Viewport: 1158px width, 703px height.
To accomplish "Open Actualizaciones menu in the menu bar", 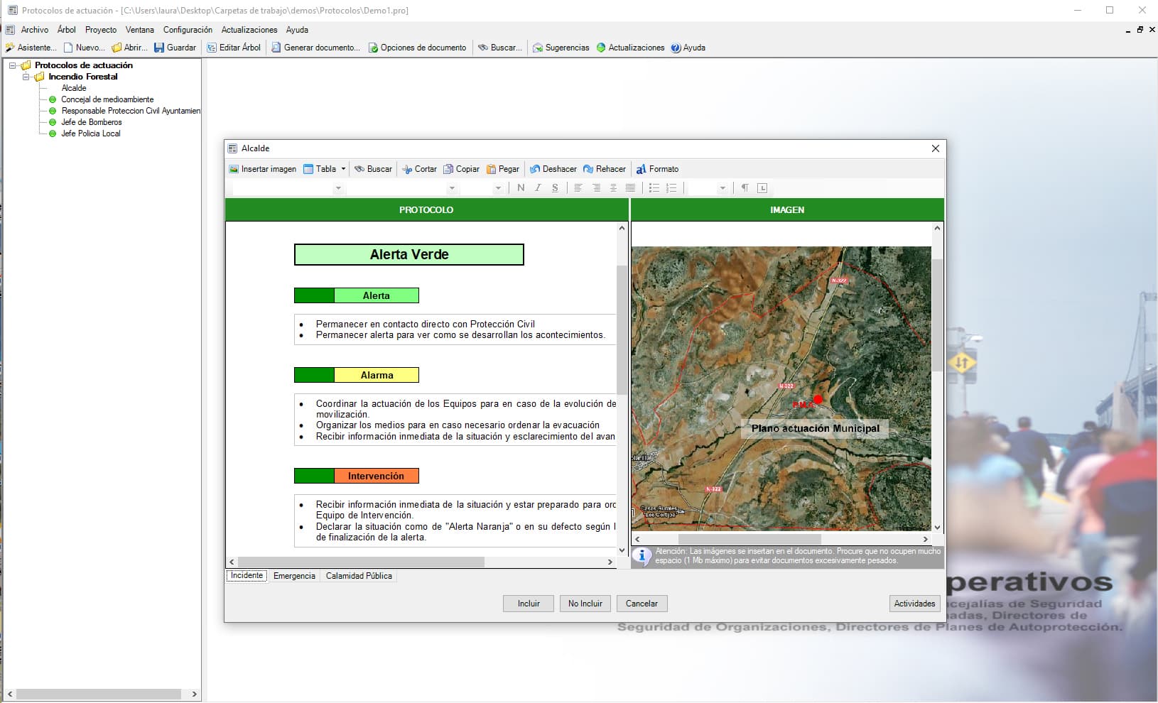I will [249, 30].
